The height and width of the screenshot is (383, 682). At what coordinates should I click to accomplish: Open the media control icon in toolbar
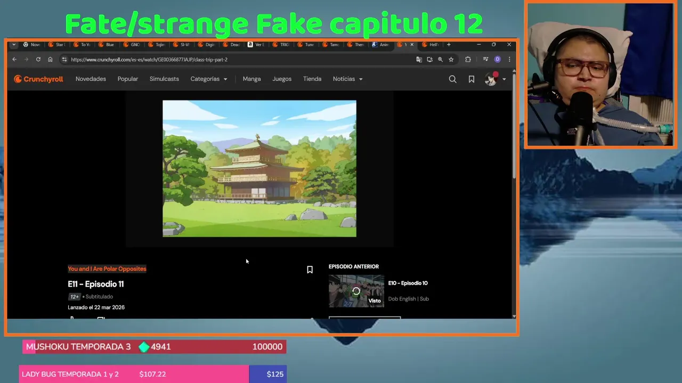click(x=485, y=60)
